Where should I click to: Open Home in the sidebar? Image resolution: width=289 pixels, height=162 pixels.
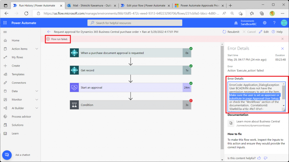(16, 40)
